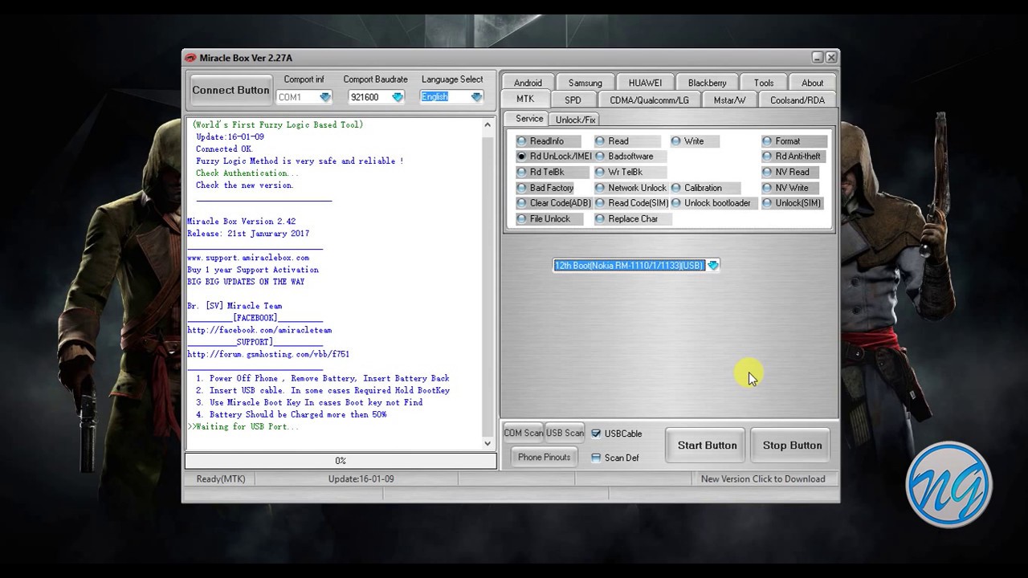
Task: Click the COM Scan button
Action: tap(523, 433)
